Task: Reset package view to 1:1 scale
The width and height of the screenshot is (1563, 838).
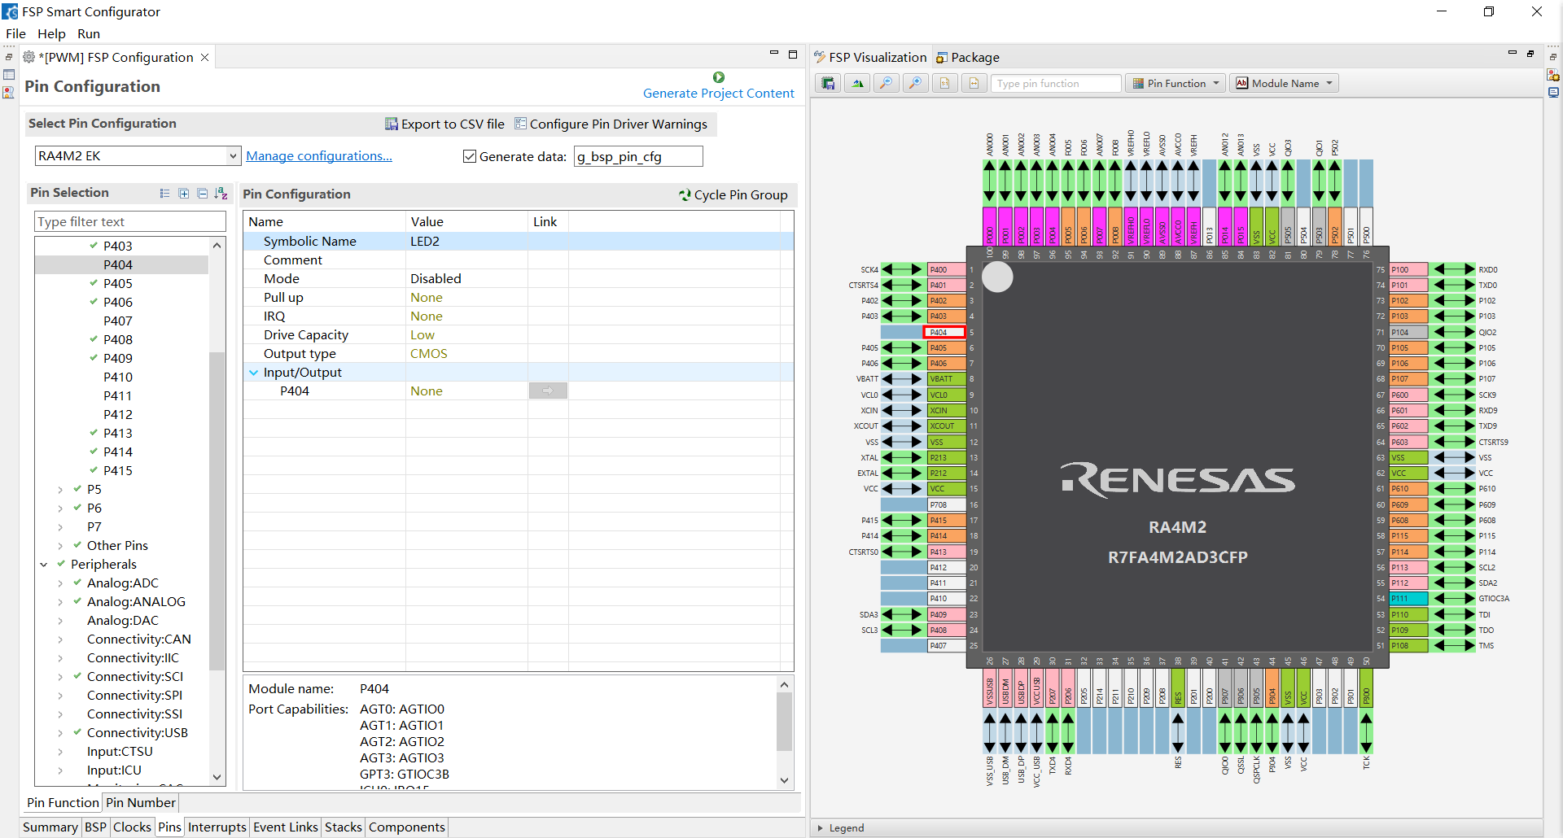Action: (x=945, y=84)
